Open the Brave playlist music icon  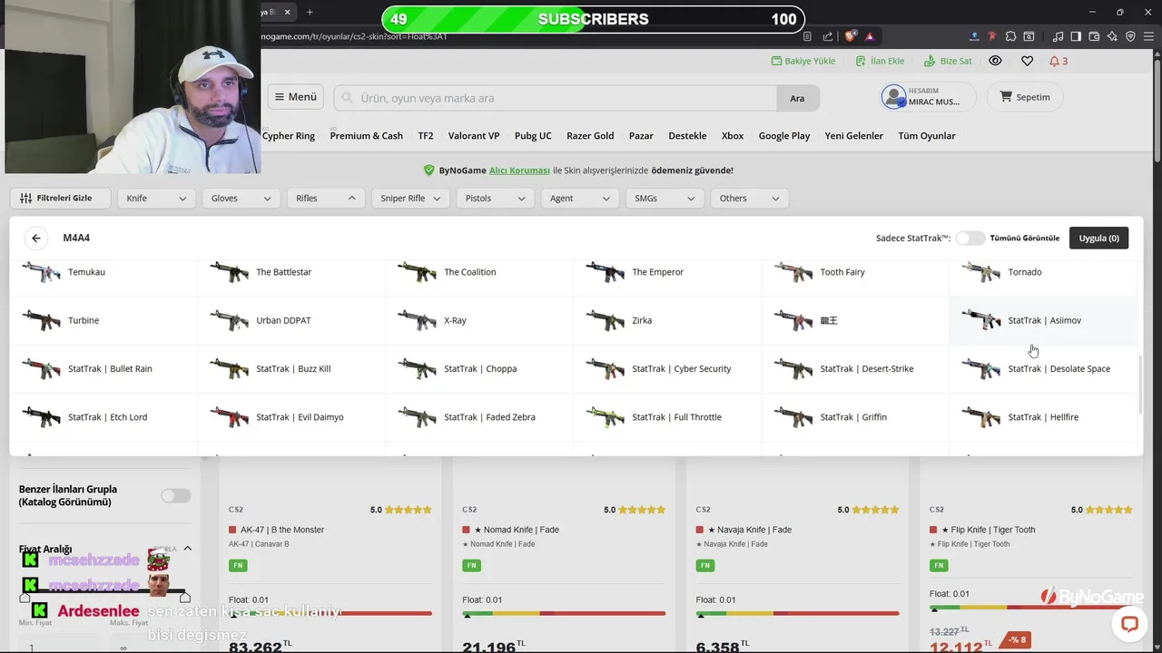1059,36
